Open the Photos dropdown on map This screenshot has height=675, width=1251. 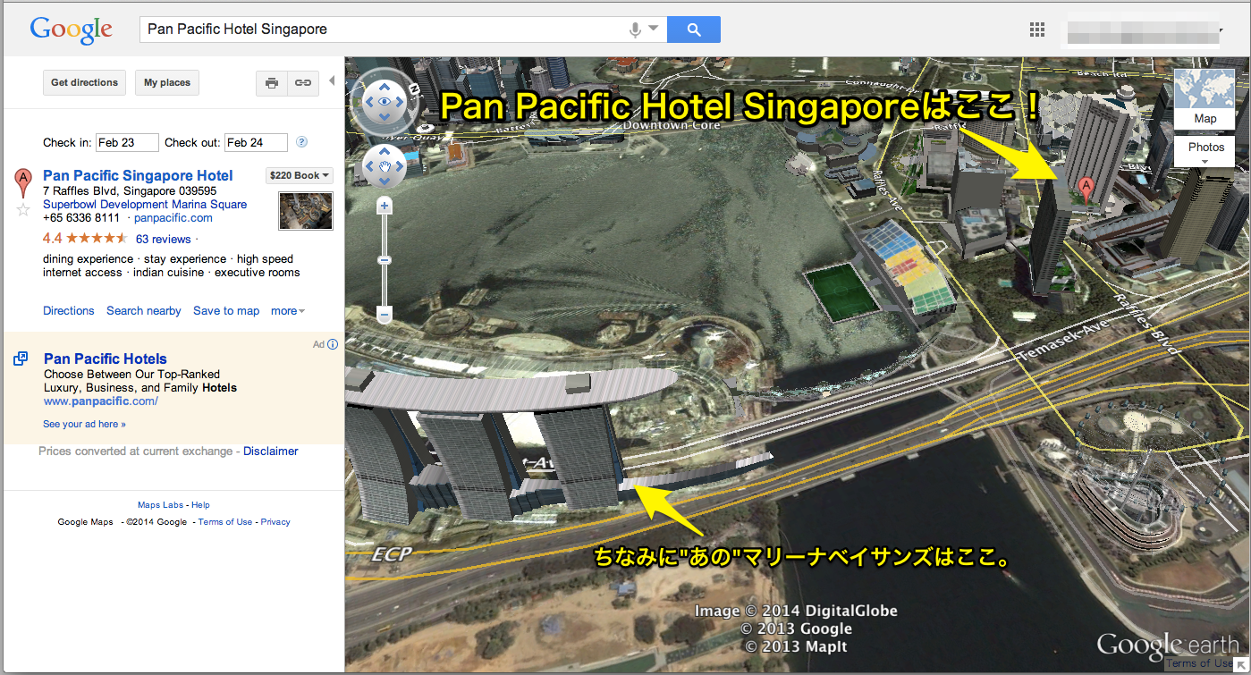point(1205,151)
